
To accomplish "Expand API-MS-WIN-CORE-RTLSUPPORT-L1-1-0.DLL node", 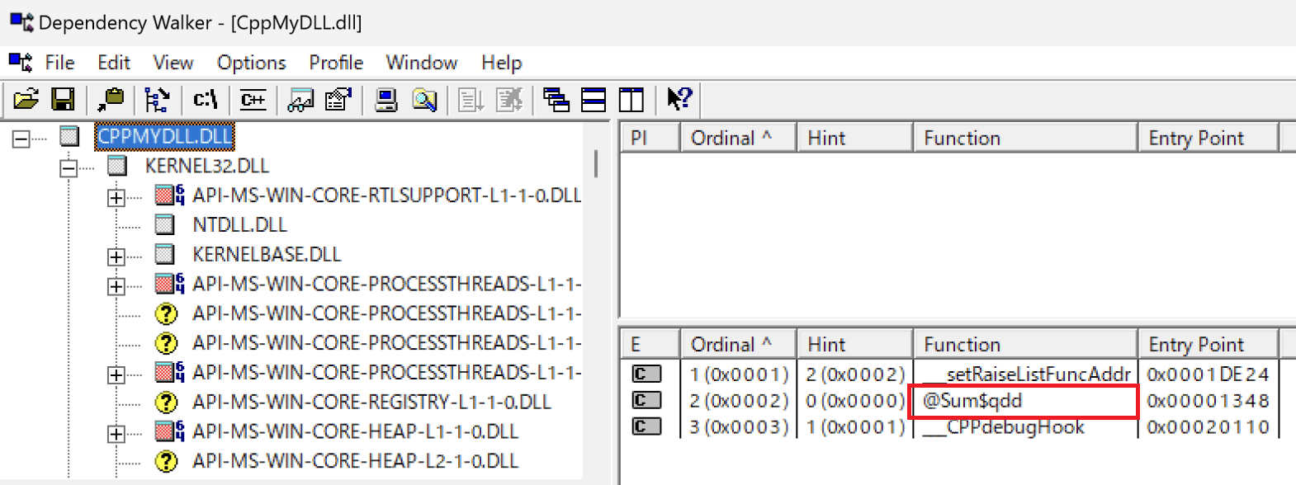I will 116,198.
